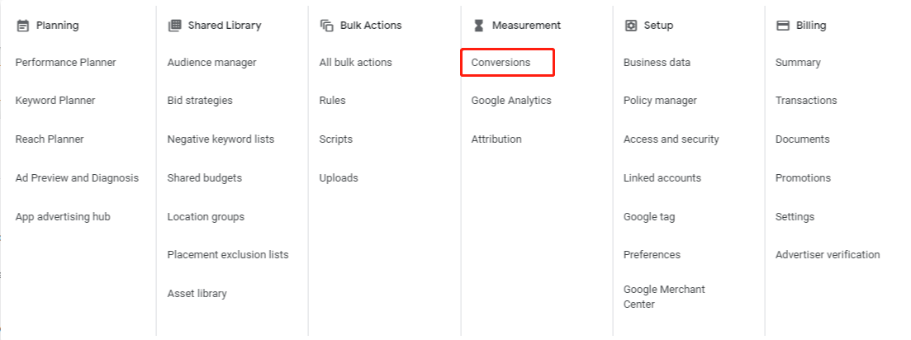Open Google Analytics link

point(511,101)
